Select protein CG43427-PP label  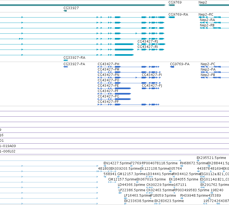pos(108,102)
